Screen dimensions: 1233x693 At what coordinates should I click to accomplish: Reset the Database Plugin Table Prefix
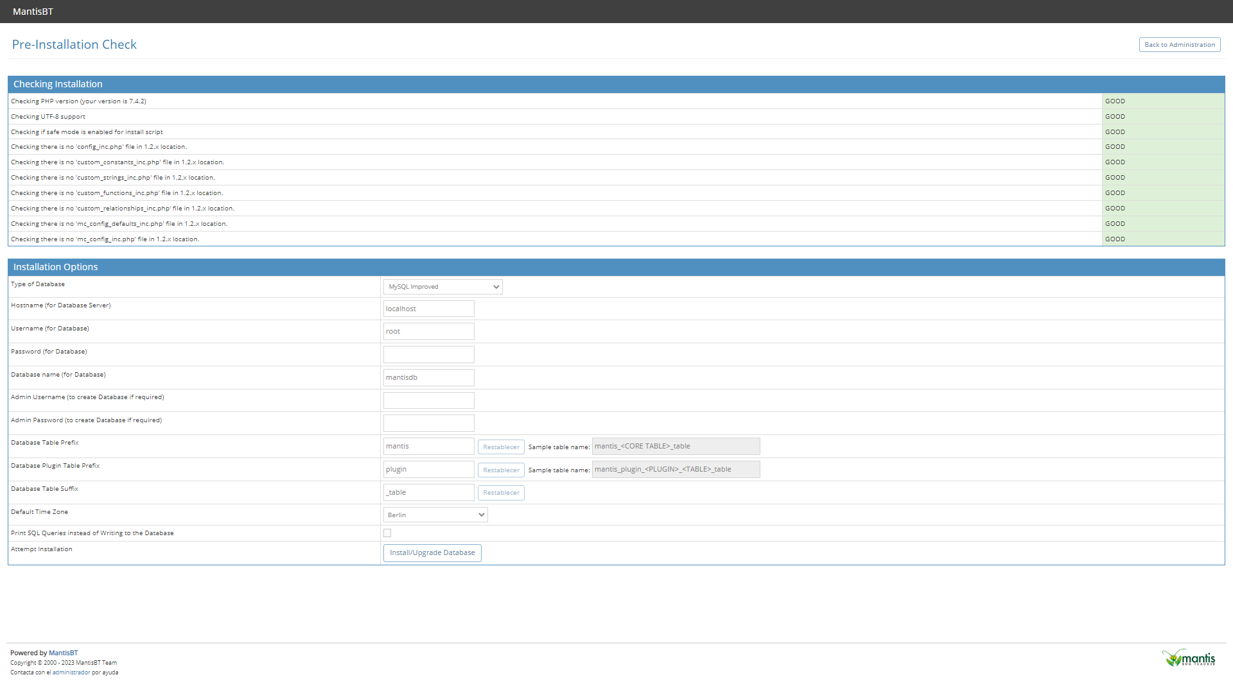point(501,470)
